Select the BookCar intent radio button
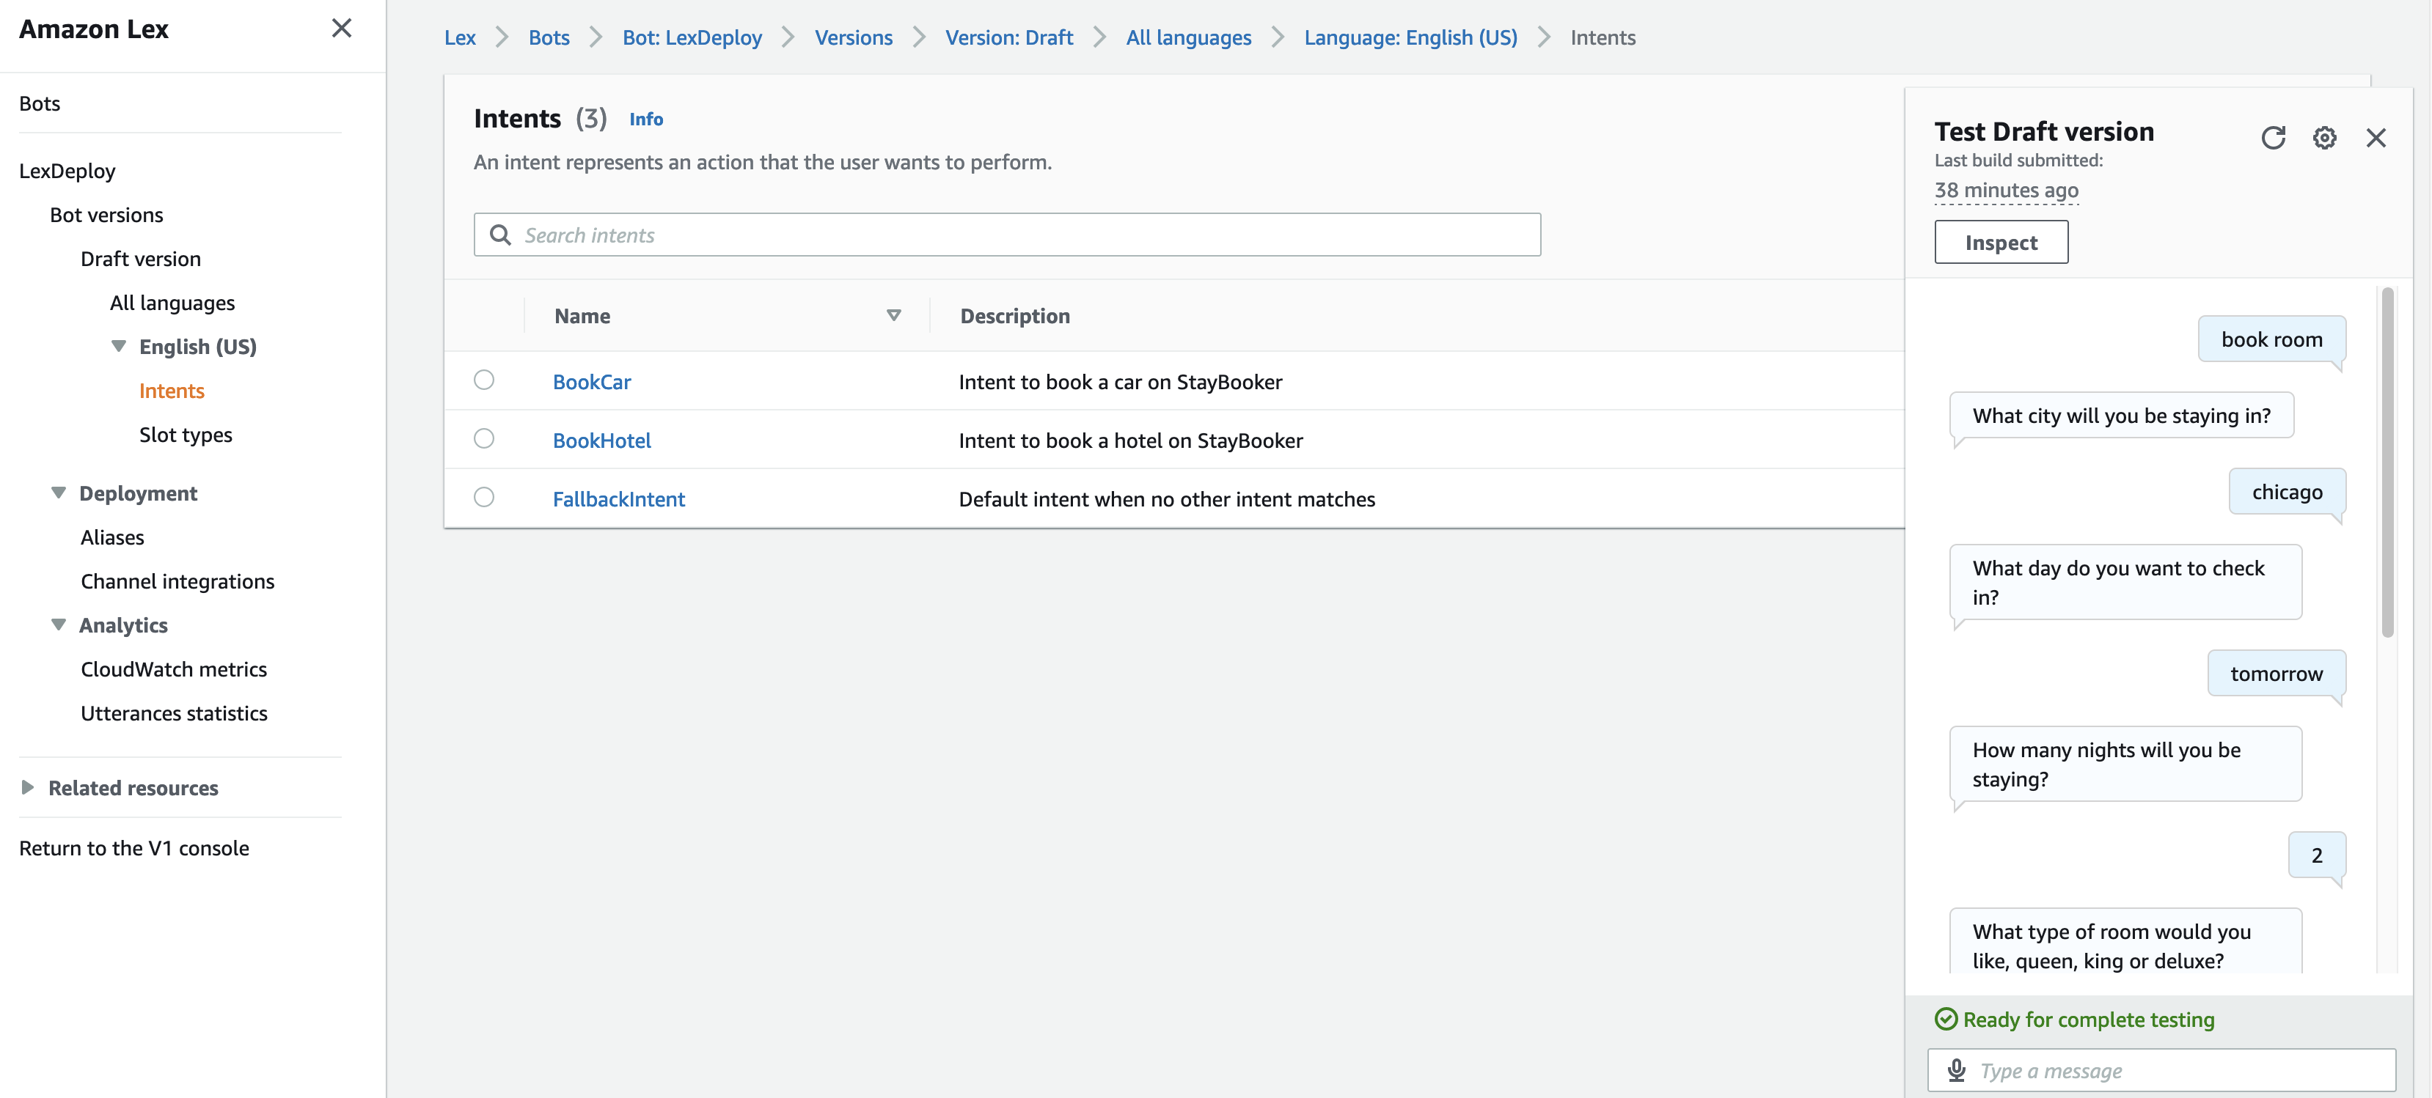 484,380
